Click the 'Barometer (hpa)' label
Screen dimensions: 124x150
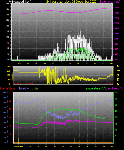110,2
